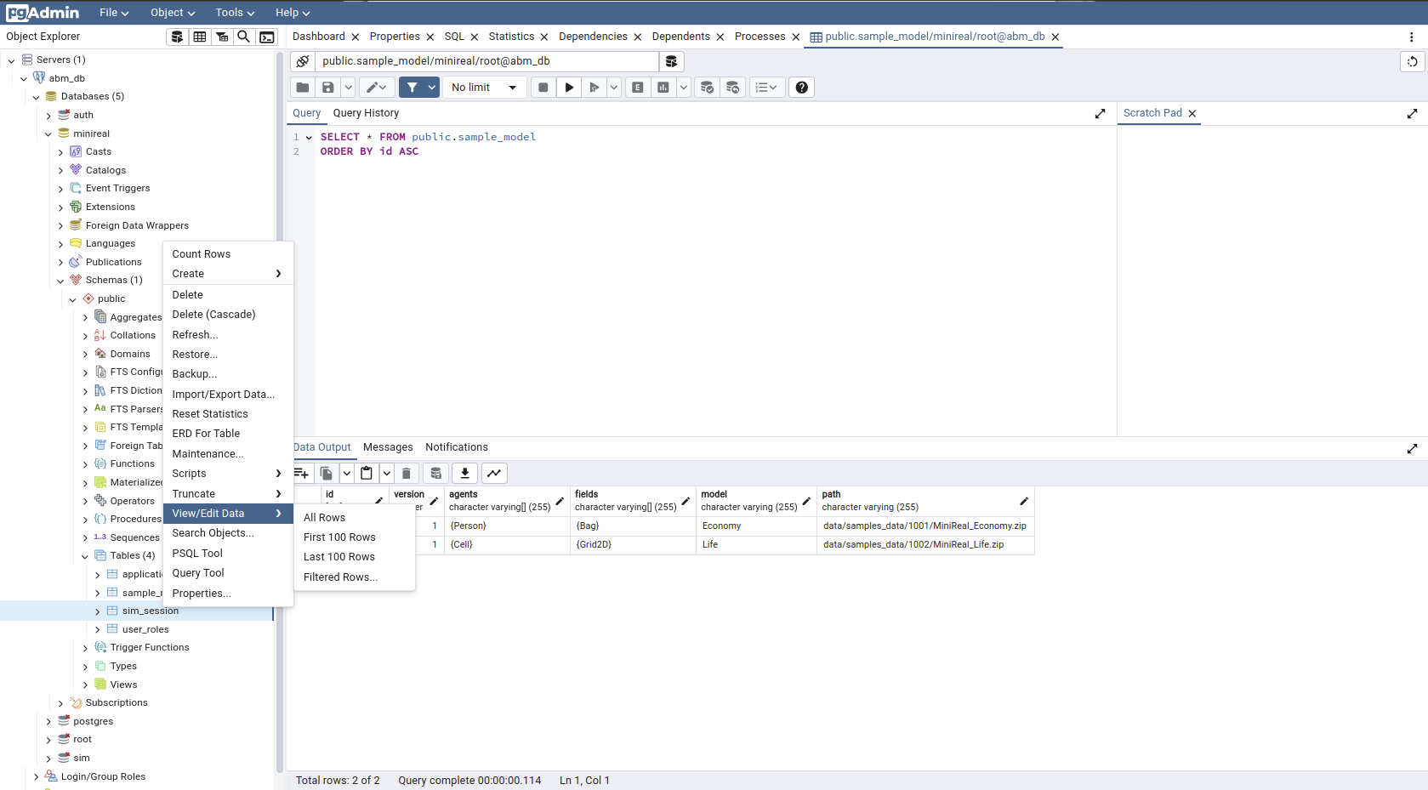
Task: Click the Paste clipboard icon in Data Output
Action: 367,474
